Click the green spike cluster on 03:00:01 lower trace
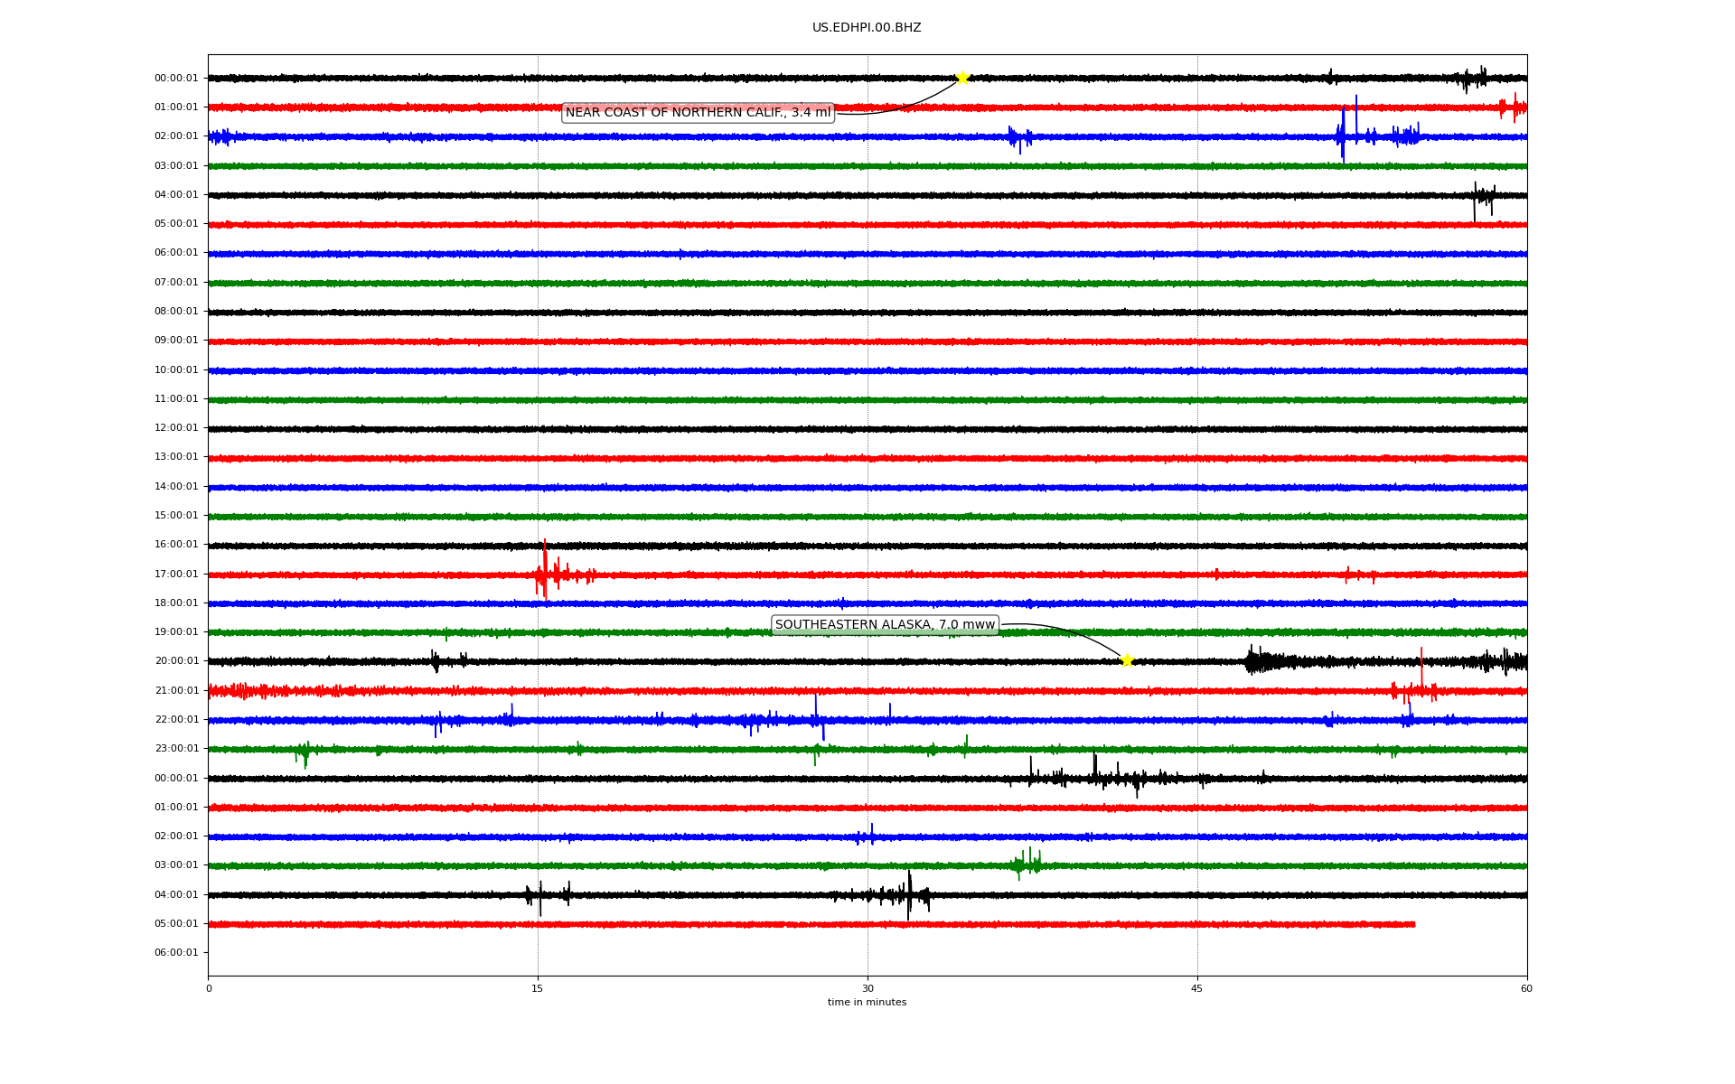Image resolution: width=1735 pixels, height=1084 pixels. (x=1027, y=864)
